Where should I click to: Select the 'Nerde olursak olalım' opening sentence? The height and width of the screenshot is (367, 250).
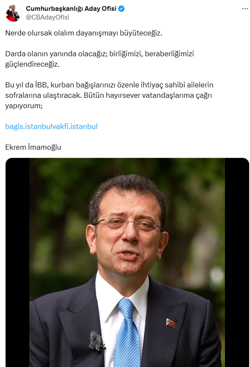click(x=84, y=33)
